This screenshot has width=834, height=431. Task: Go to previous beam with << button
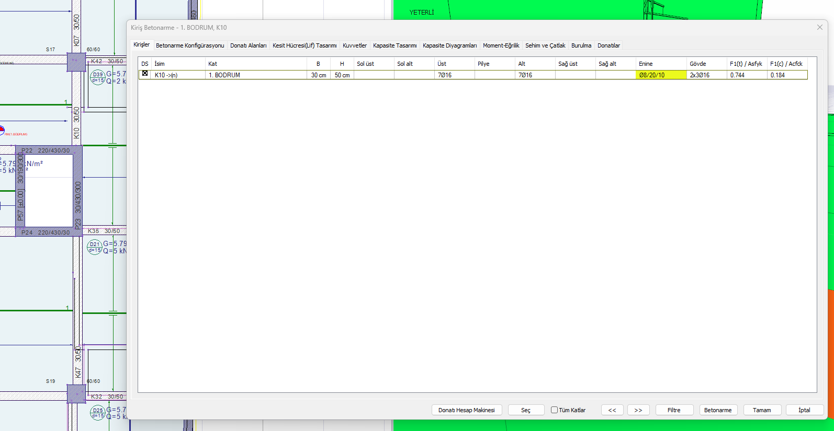click(612, 410)
